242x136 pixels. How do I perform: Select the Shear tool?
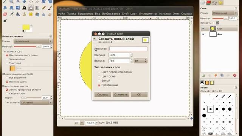(5, 8)
